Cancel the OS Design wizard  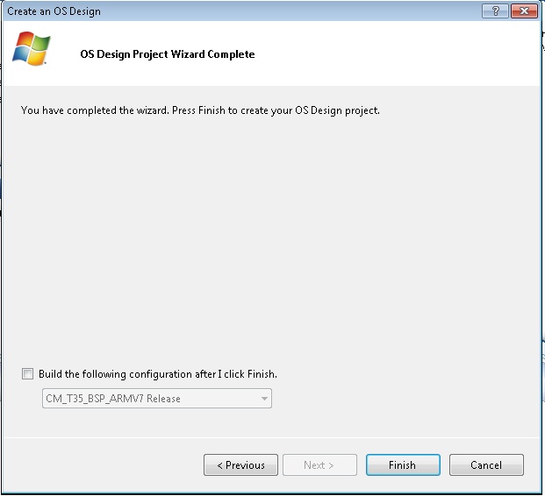(x=486, y=465)
